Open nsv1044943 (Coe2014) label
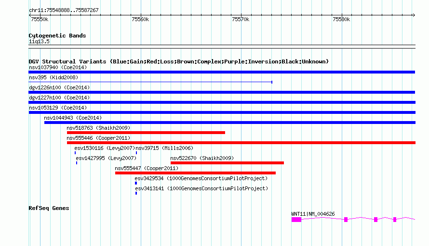This screenshot has height=246, width=429. [x=73, y=118]
